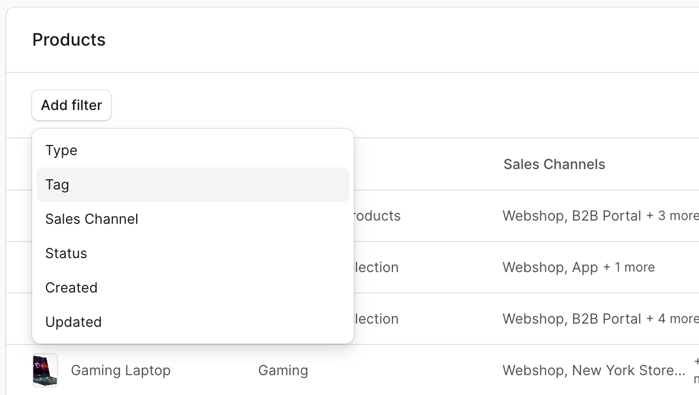Expand the "+ 1 more" sales channels
This screenshot has height=395, width=699.
629,267
